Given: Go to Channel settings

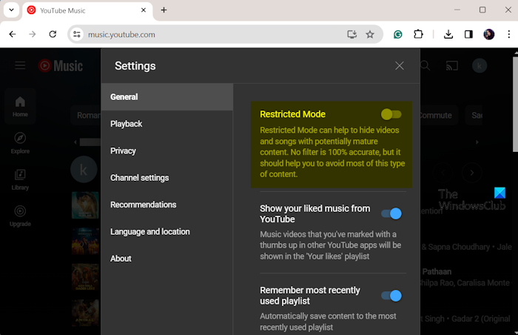Looking at the screenshot, I should pos(140,178).
